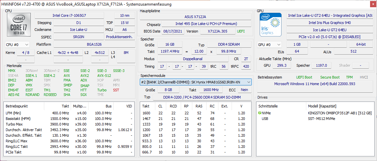Click the Intel Core i7 10th Gen logo

click(x=19, y=25)
